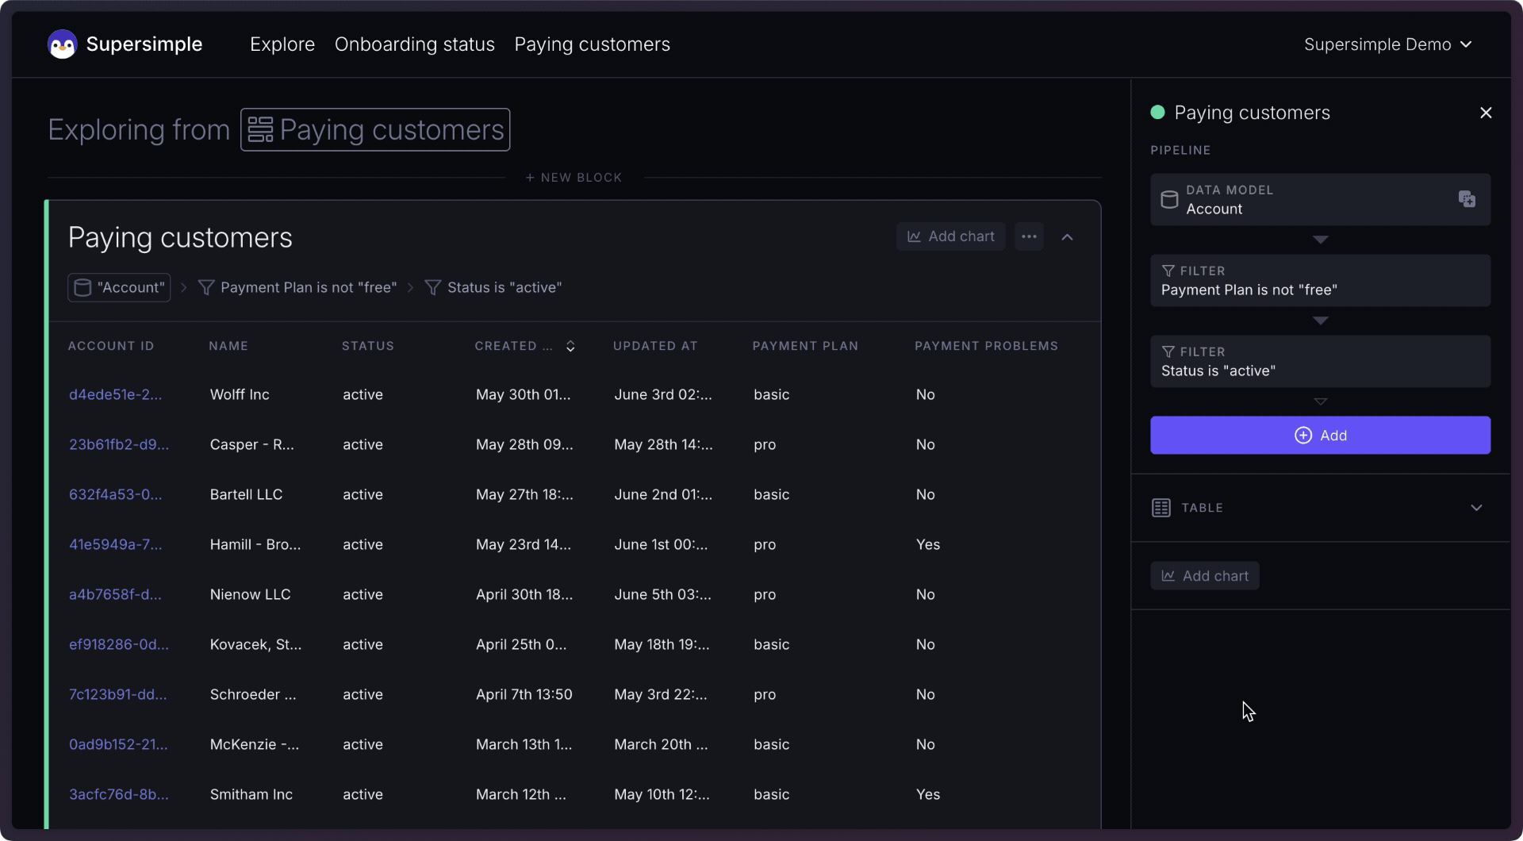Image resolution: width=1523 pixels, height=841 pixels.
Task: Collapse the Paying customers block via the chevron
Action: click(1067, 236)
